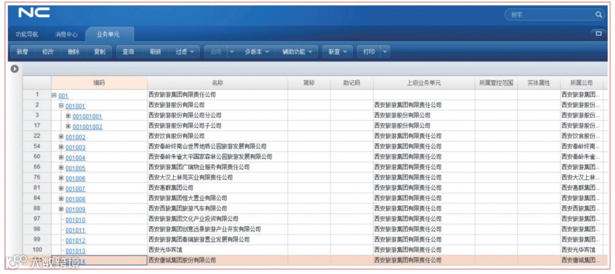Click the search magnifier icon
Screen dimensions: 615x274
(598, 14)
